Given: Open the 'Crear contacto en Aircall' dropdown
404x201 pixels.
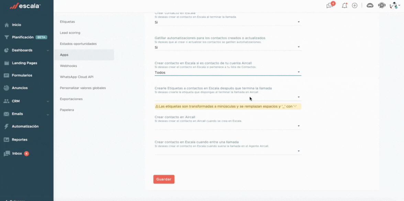Looking at the screenshot, I should tap(228, 126).
